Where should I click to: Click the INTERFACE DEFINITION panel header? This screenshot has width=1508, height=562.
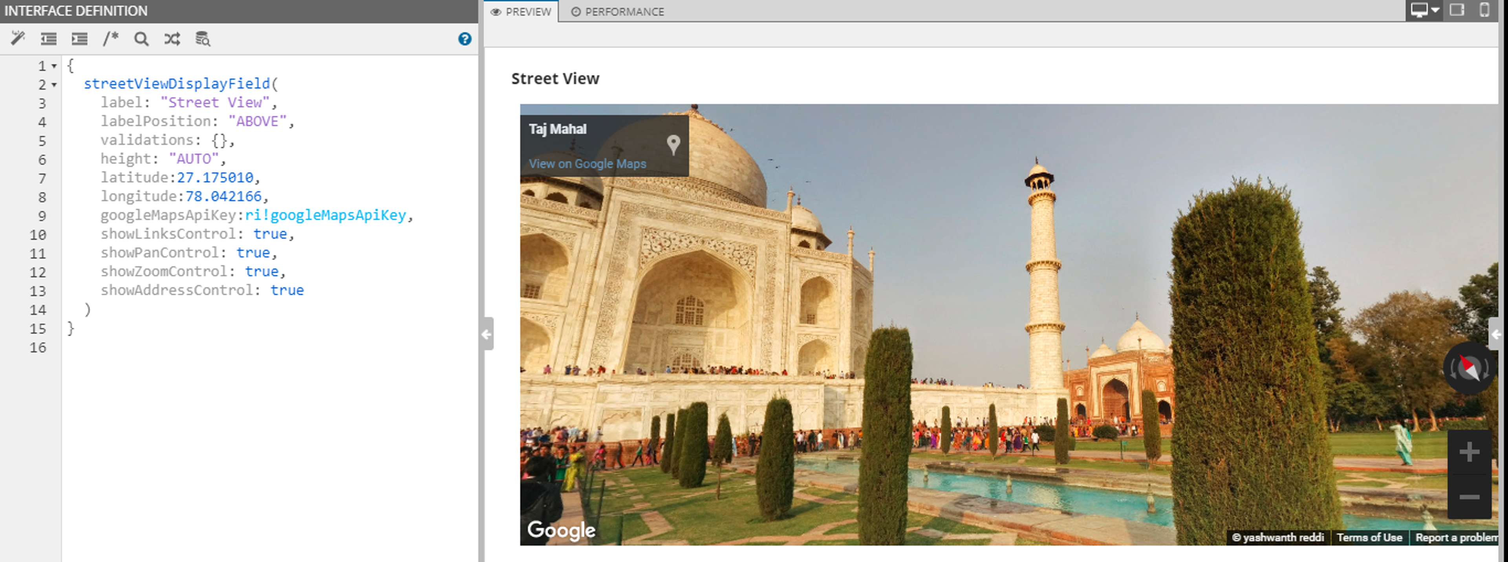coord(76,11)
